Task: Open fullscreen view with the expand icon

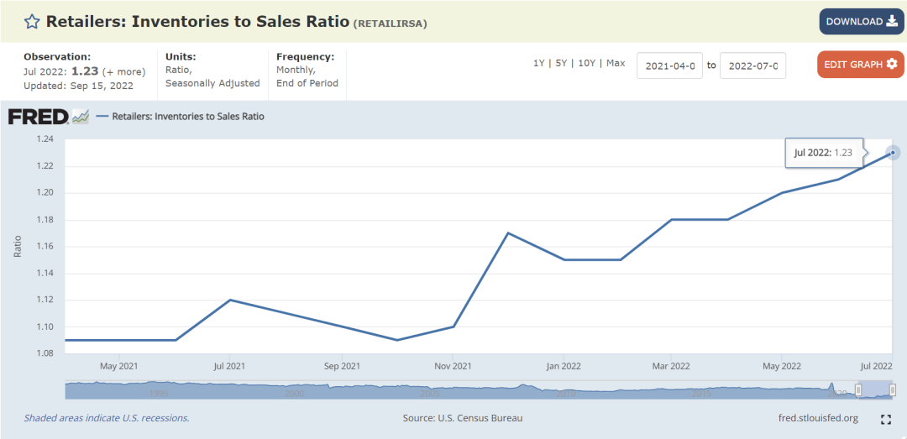Action: point(885,419)
